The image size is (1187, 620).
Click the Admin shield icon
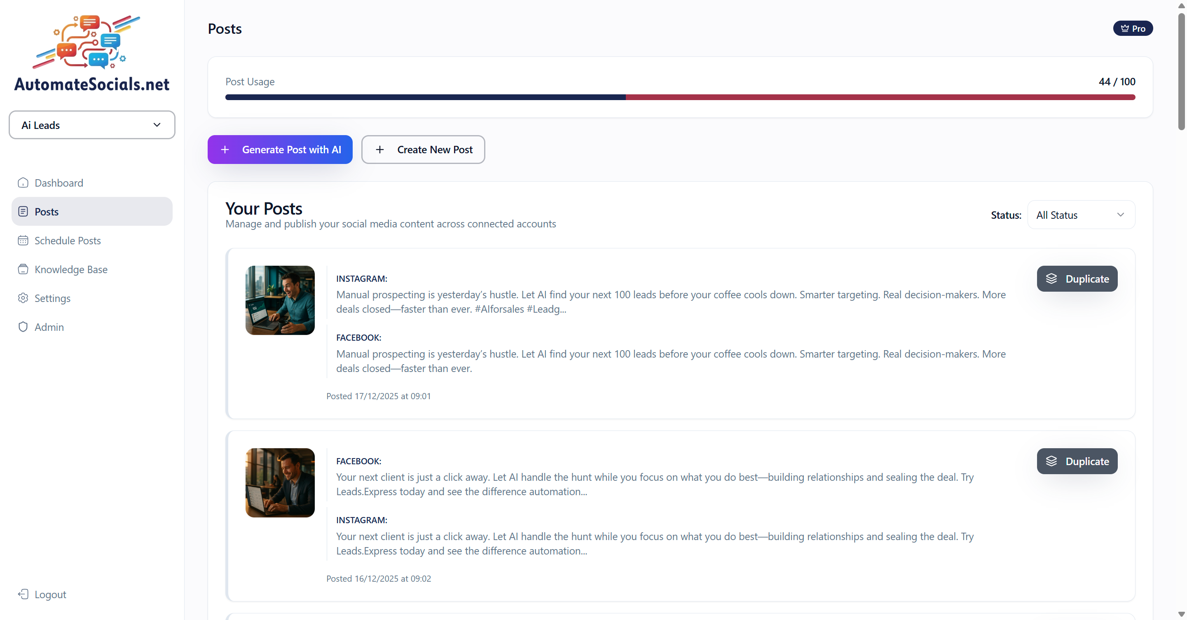(23, 327)
